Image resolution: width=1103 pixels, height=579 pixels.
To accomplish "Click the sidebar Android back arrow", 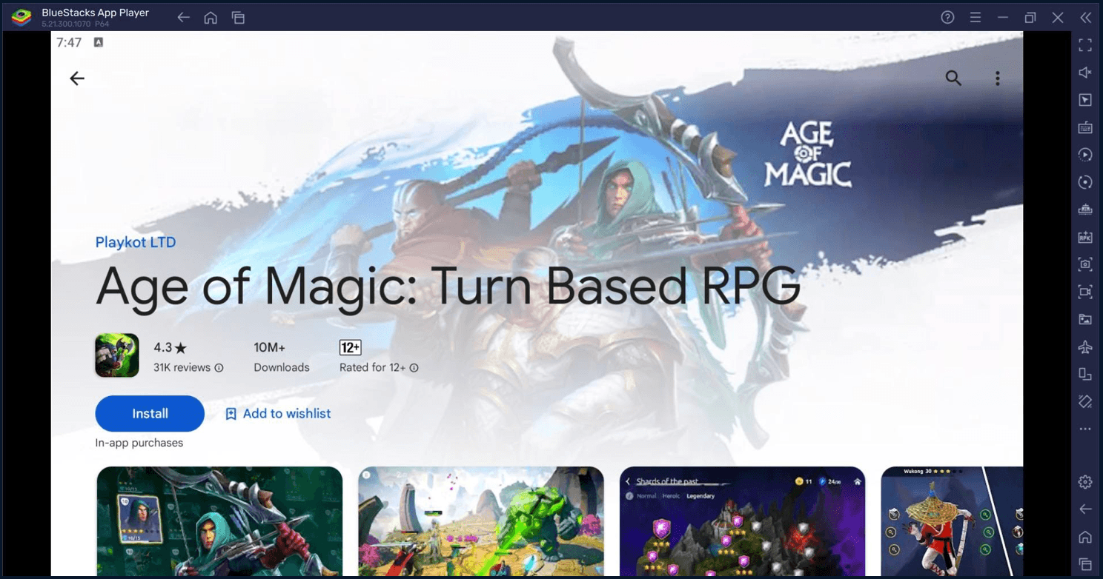I will [1085, 509].
